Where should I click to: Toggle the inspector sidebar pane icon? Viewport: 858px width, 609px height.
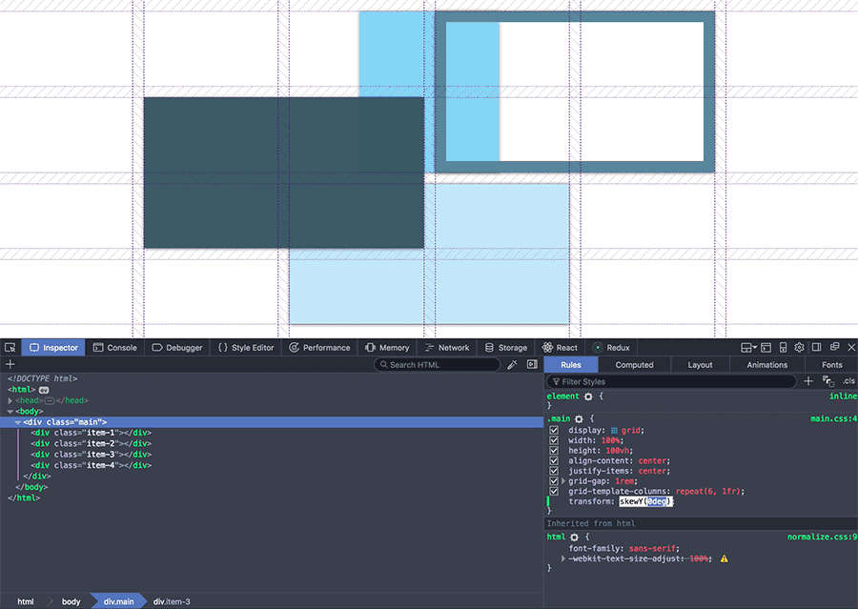tap(532, 364)
